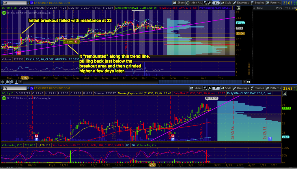The height and width of the screenshot is (169, 297).
Task: Open the Style menu in upper chart
Action: 226,3
